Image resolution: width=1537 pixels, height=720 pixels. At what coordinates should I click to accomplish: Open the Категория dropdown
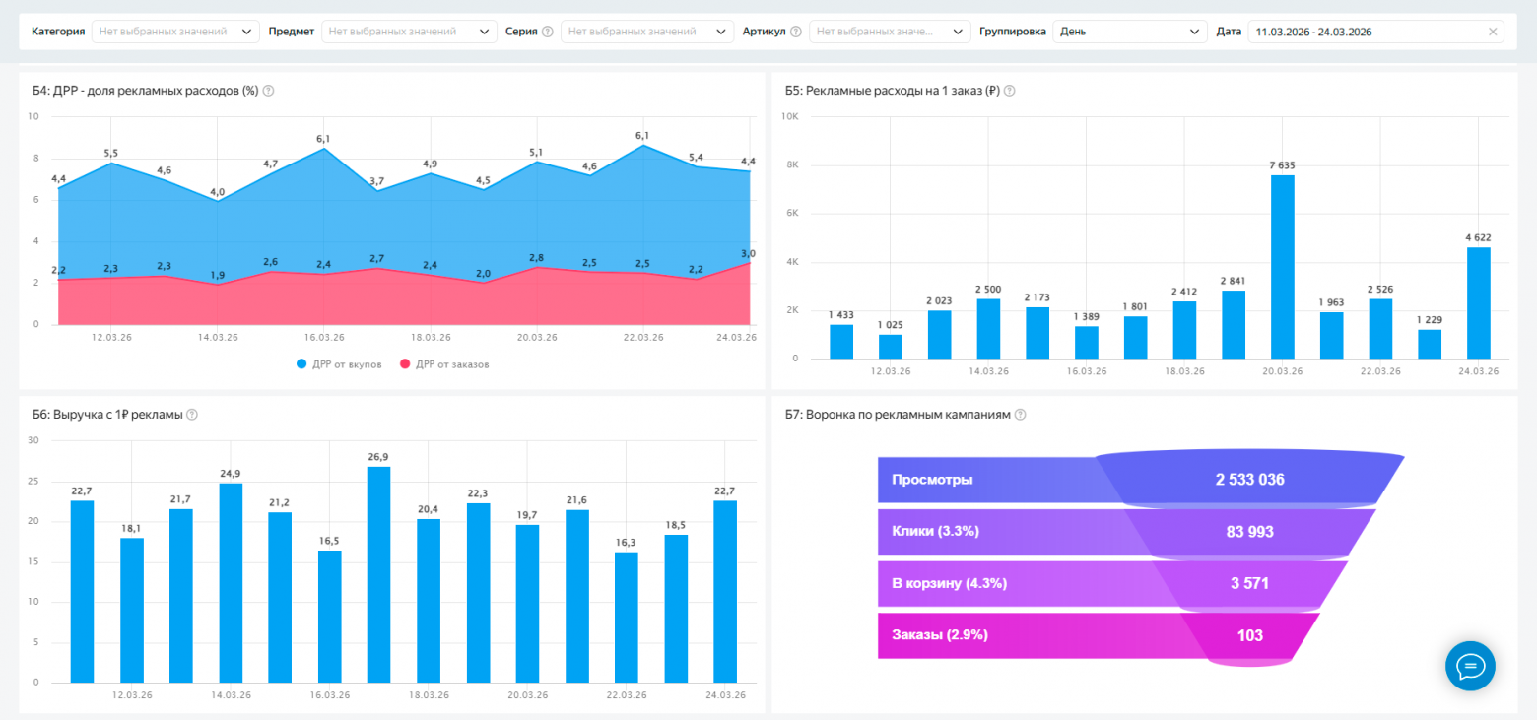point(174,31)
